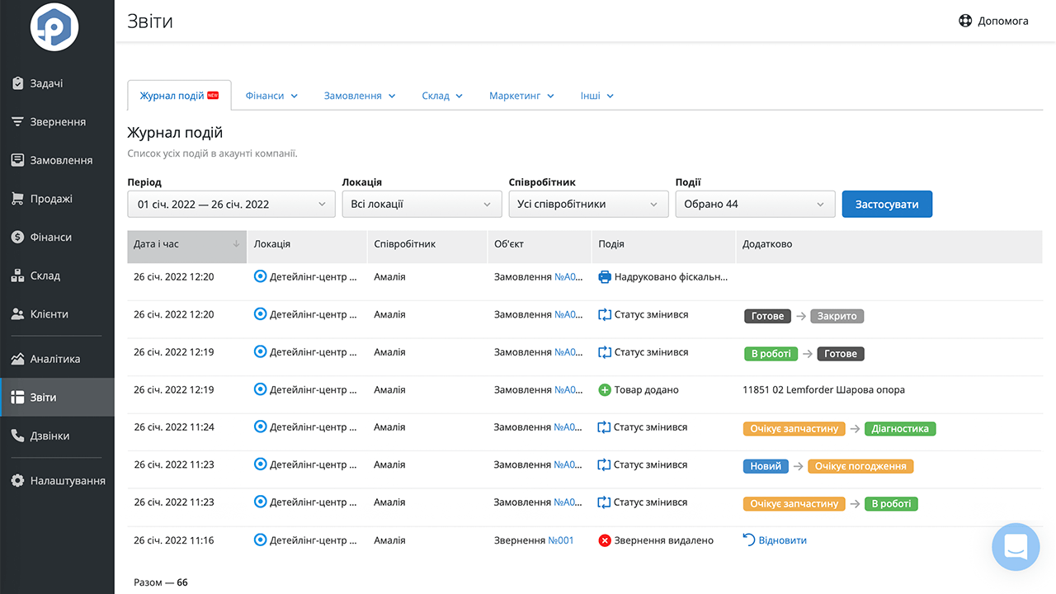Expand the Співробітник dropdown
The image size is (1056, 594).
point(588,204)
